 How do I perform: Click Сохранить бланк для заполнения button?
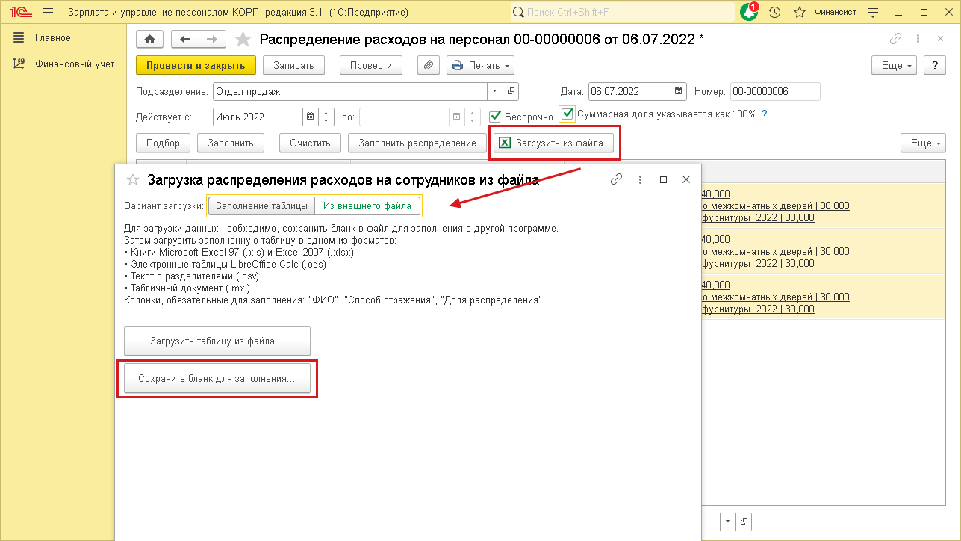click(x=217, y=379)
